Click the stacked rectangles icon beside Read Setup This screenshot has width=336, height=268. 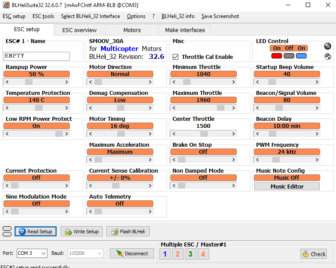(x=7, y=232)
